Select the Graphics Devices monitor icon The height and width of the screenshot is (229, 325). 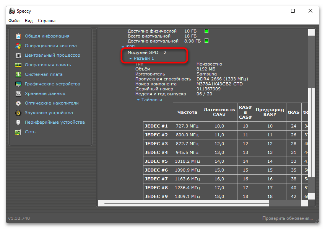click(18, 84)
